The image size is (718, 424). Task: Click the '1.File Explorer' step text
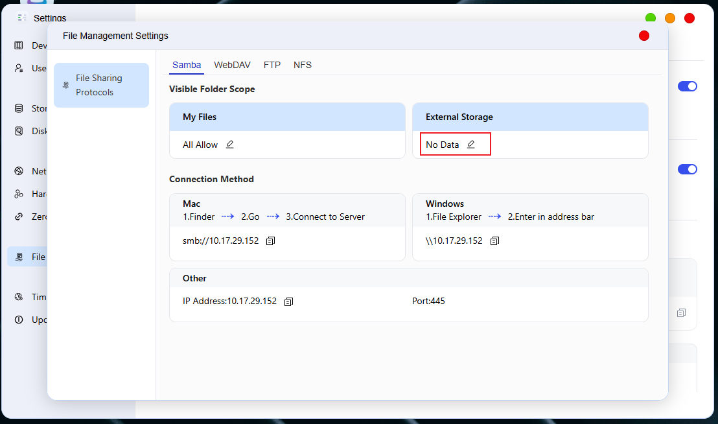coord(454,217)
